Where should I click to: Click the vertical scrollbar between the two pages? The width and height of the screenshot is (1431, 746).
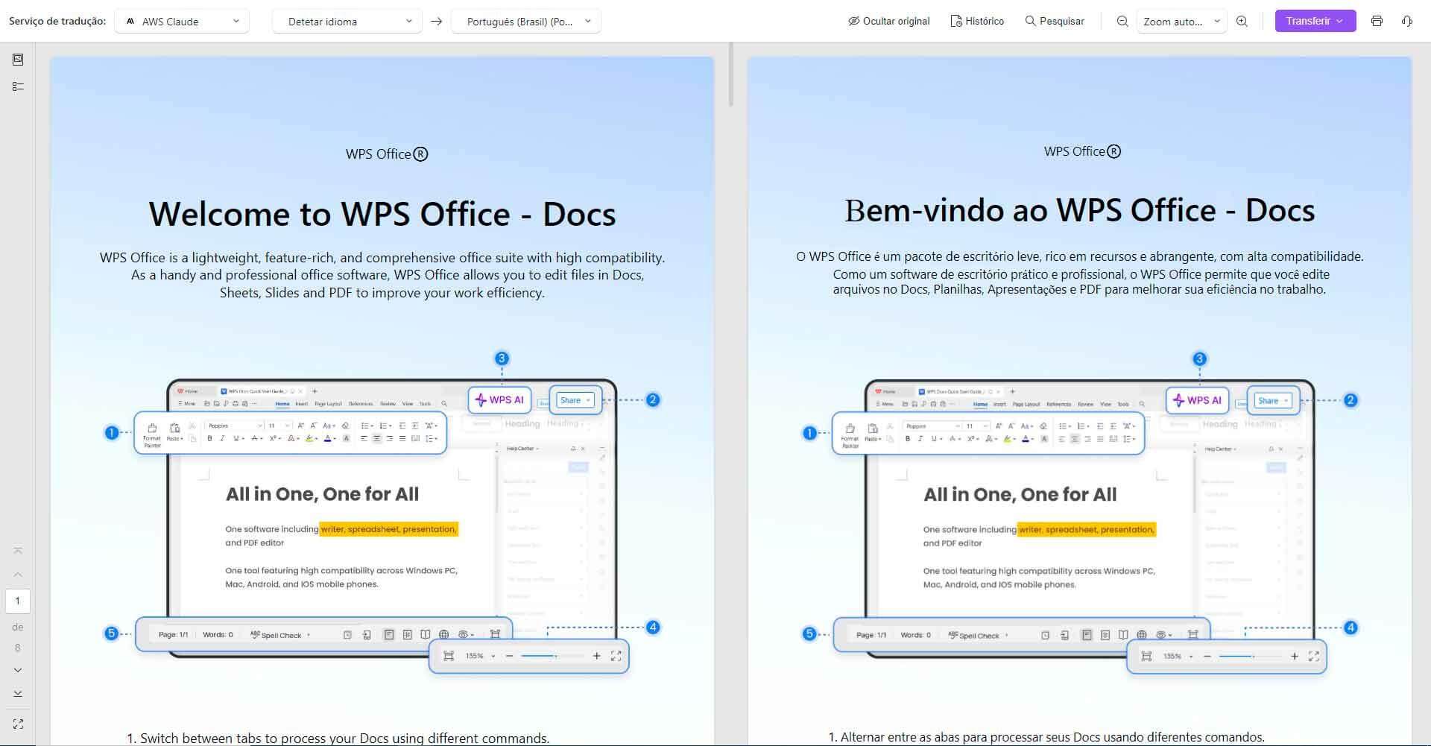point(731,75)
